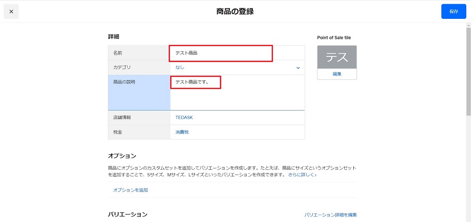Open the 消費税 tax setting

click(x=182, y=132)
